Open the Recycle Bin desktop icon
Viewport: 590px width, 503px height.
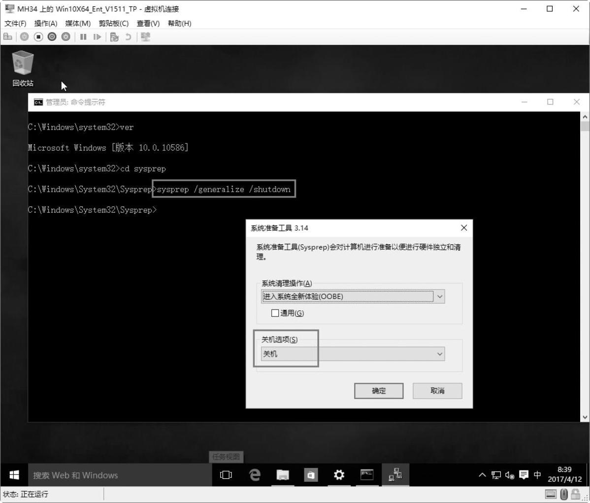tap(23, 64)
